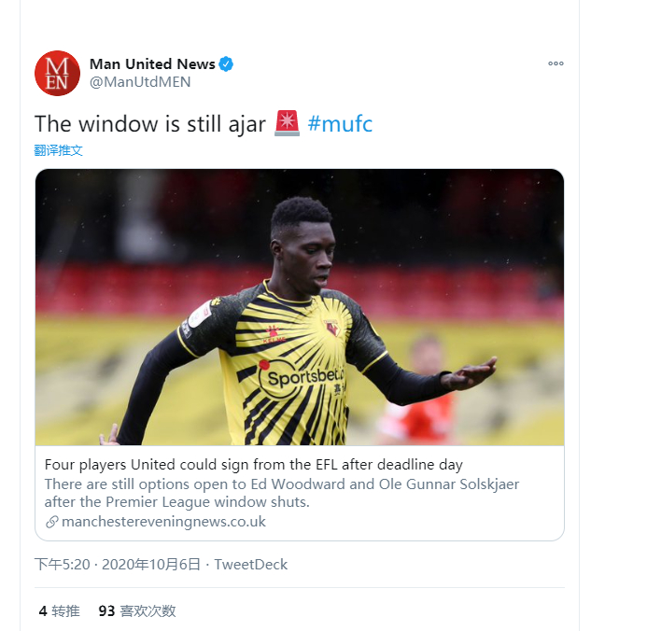The width and height of the screenshot is (647, 631).
Task: Click the red siren emoji in the tweet
Action: (x=287, y=123)
